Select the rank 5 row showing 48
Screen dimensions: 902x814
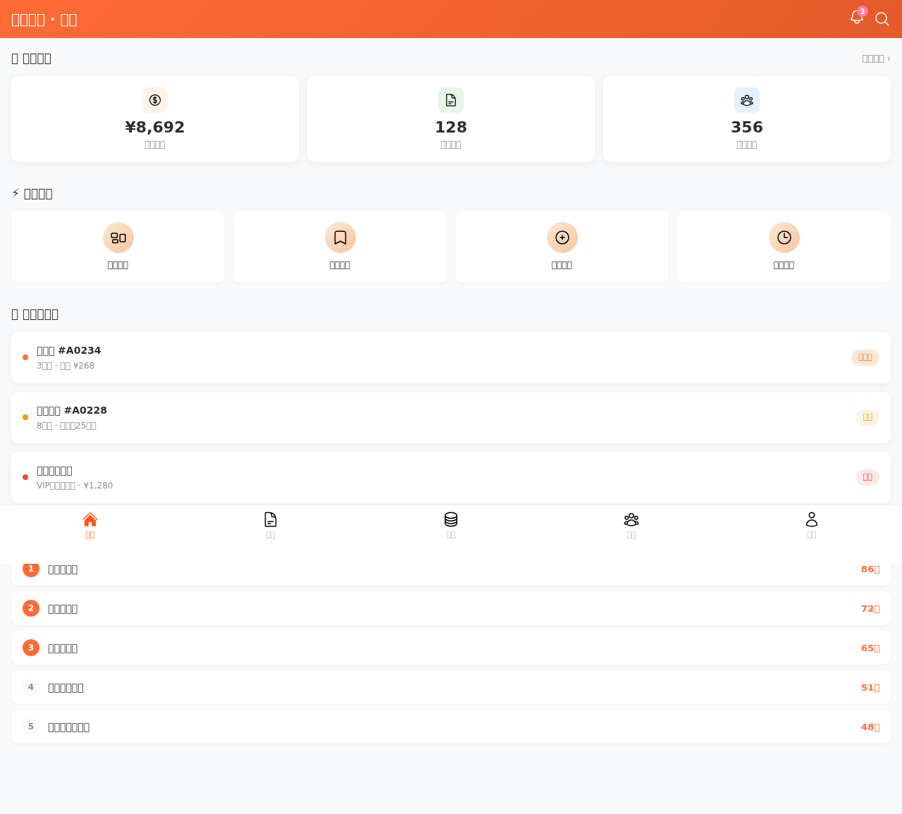pyautogui.click(x=451, y=727)
